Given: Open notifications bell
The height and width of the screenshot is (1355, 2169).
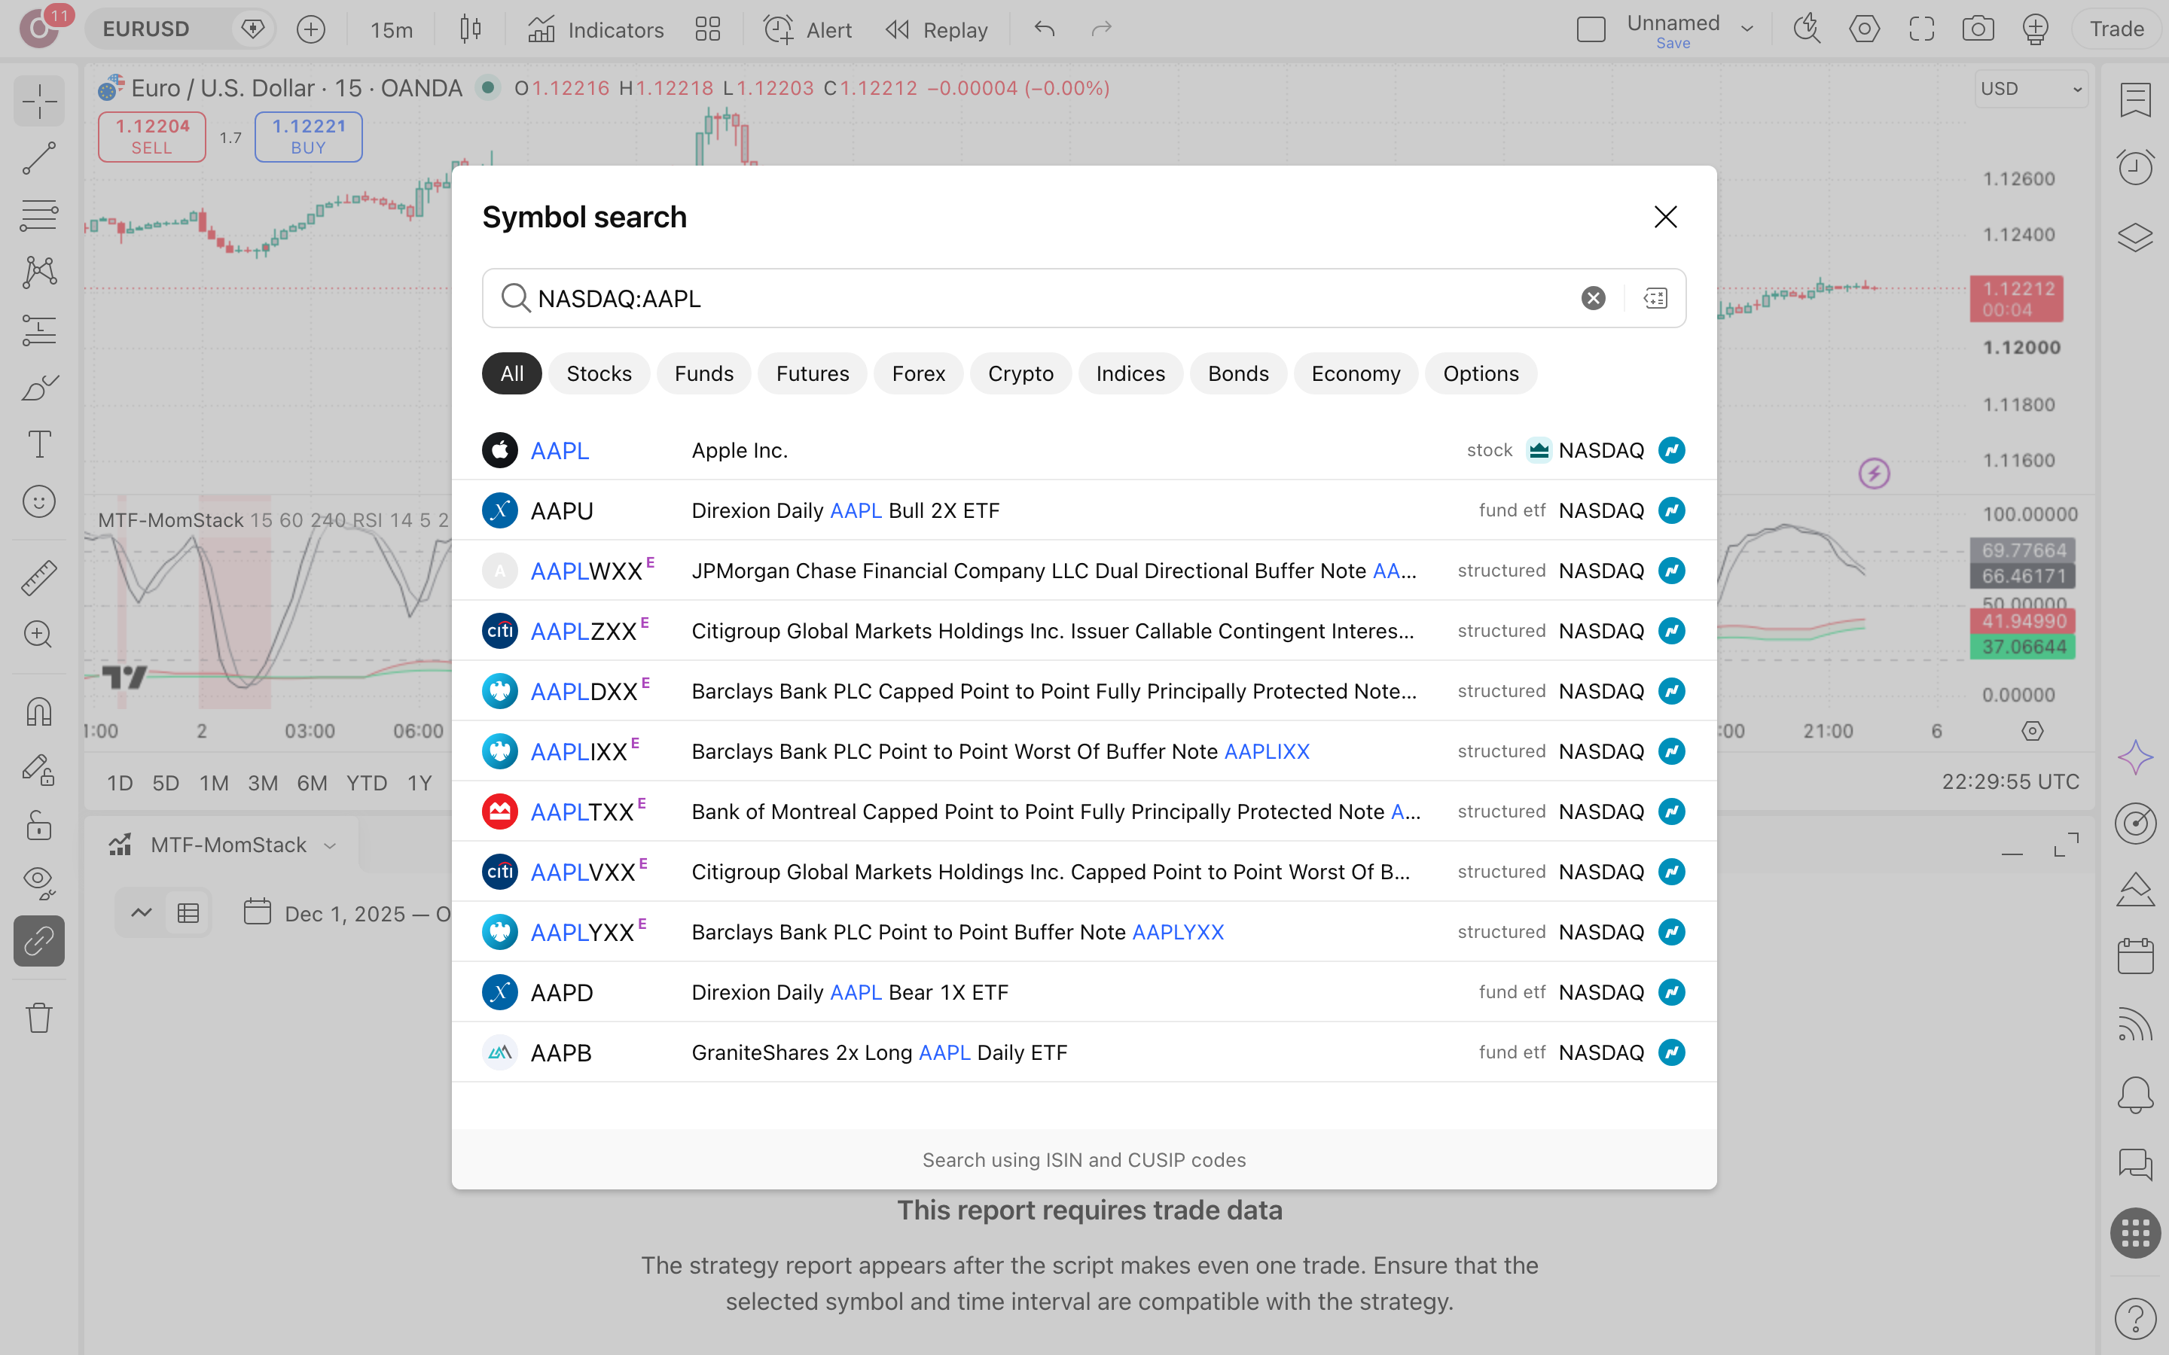Looking at the screenshot, I should pyautogui.click(x=2136, y=1095).
